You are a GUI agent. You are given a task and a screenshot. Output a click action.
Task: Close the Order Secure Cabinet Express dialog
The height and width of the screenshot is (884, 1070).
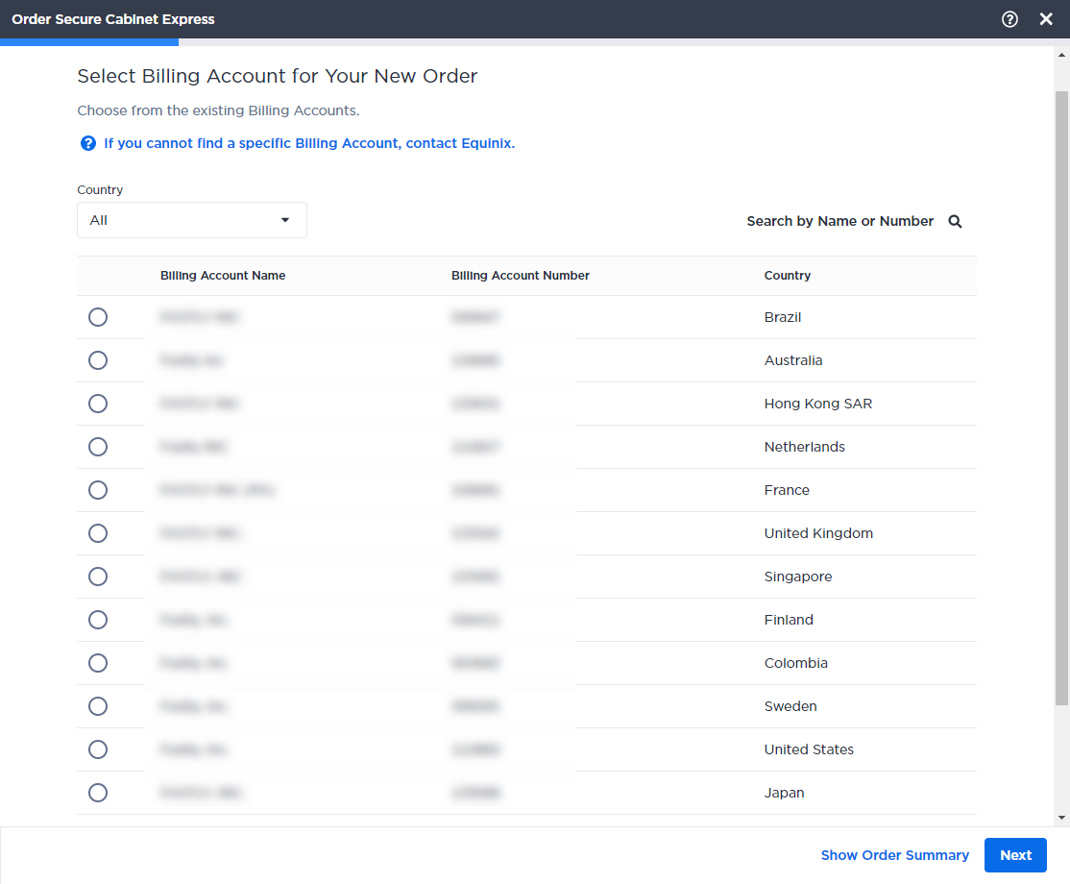(1045, 19)
